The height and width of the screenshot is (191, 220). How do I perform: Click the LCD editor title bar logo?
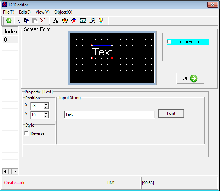point(5,5)
